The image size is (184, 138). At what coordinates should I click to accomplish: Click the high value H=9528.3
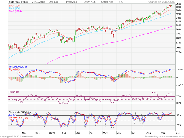[x=72, y=2]
